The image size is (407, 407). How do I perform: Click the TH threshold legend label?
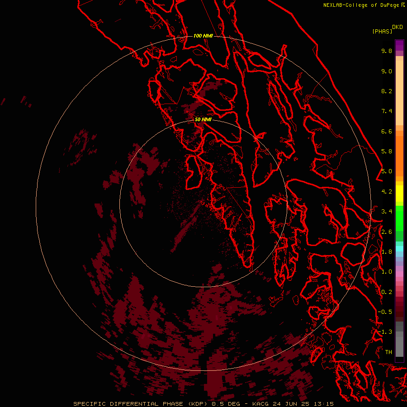coord(388,352)
